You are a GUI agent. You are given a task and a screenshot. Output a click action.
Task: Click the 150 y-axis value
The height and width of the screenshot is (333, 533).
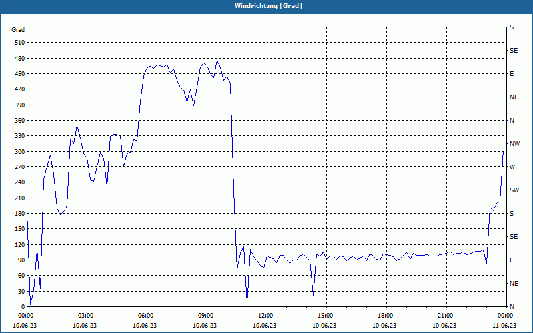20,229
